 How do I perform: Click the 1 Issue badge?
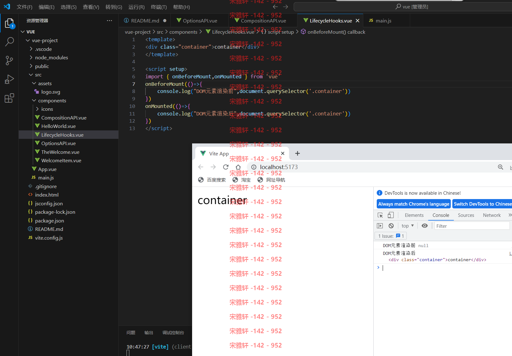[x=391, y=236]
